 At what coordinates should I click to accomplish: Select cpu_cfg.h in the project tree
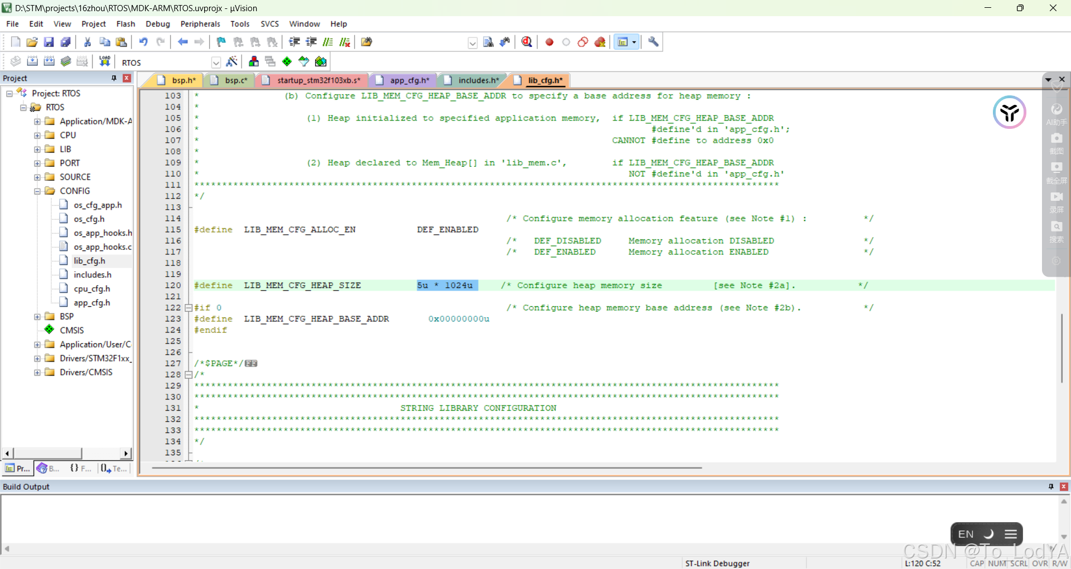[x=91, y=288]
